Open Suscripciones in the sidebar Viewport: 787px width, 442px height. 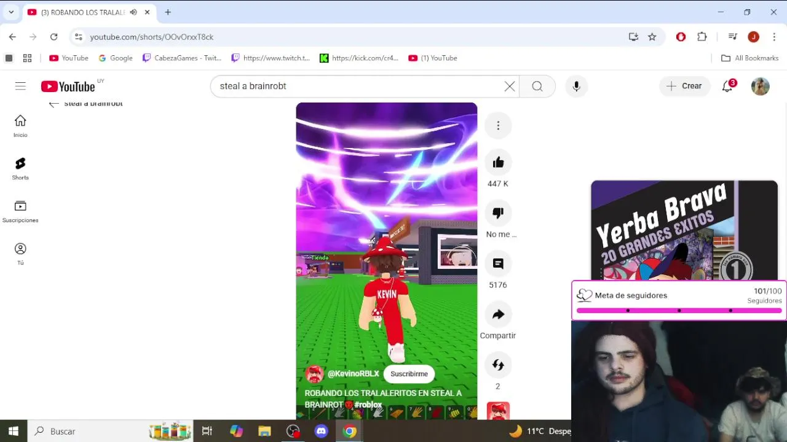coord(20,211)
